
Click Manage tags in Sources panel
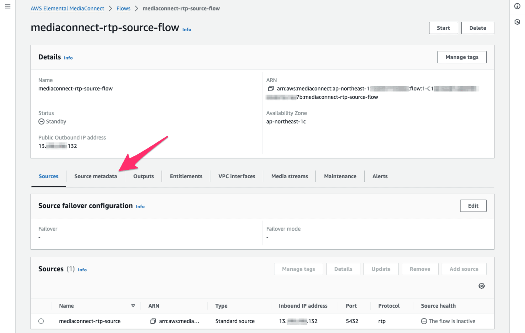pyautogui.click(x=298, y=269)
